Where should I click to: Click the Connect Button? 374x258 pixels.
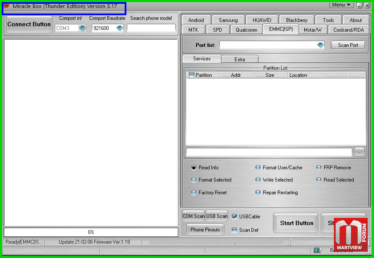pyautogui.click(x=29, y=24)
